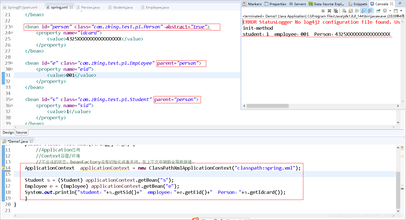
Task: Click the idcard value 4325XXXX on line 25
Action: (94, 39)
